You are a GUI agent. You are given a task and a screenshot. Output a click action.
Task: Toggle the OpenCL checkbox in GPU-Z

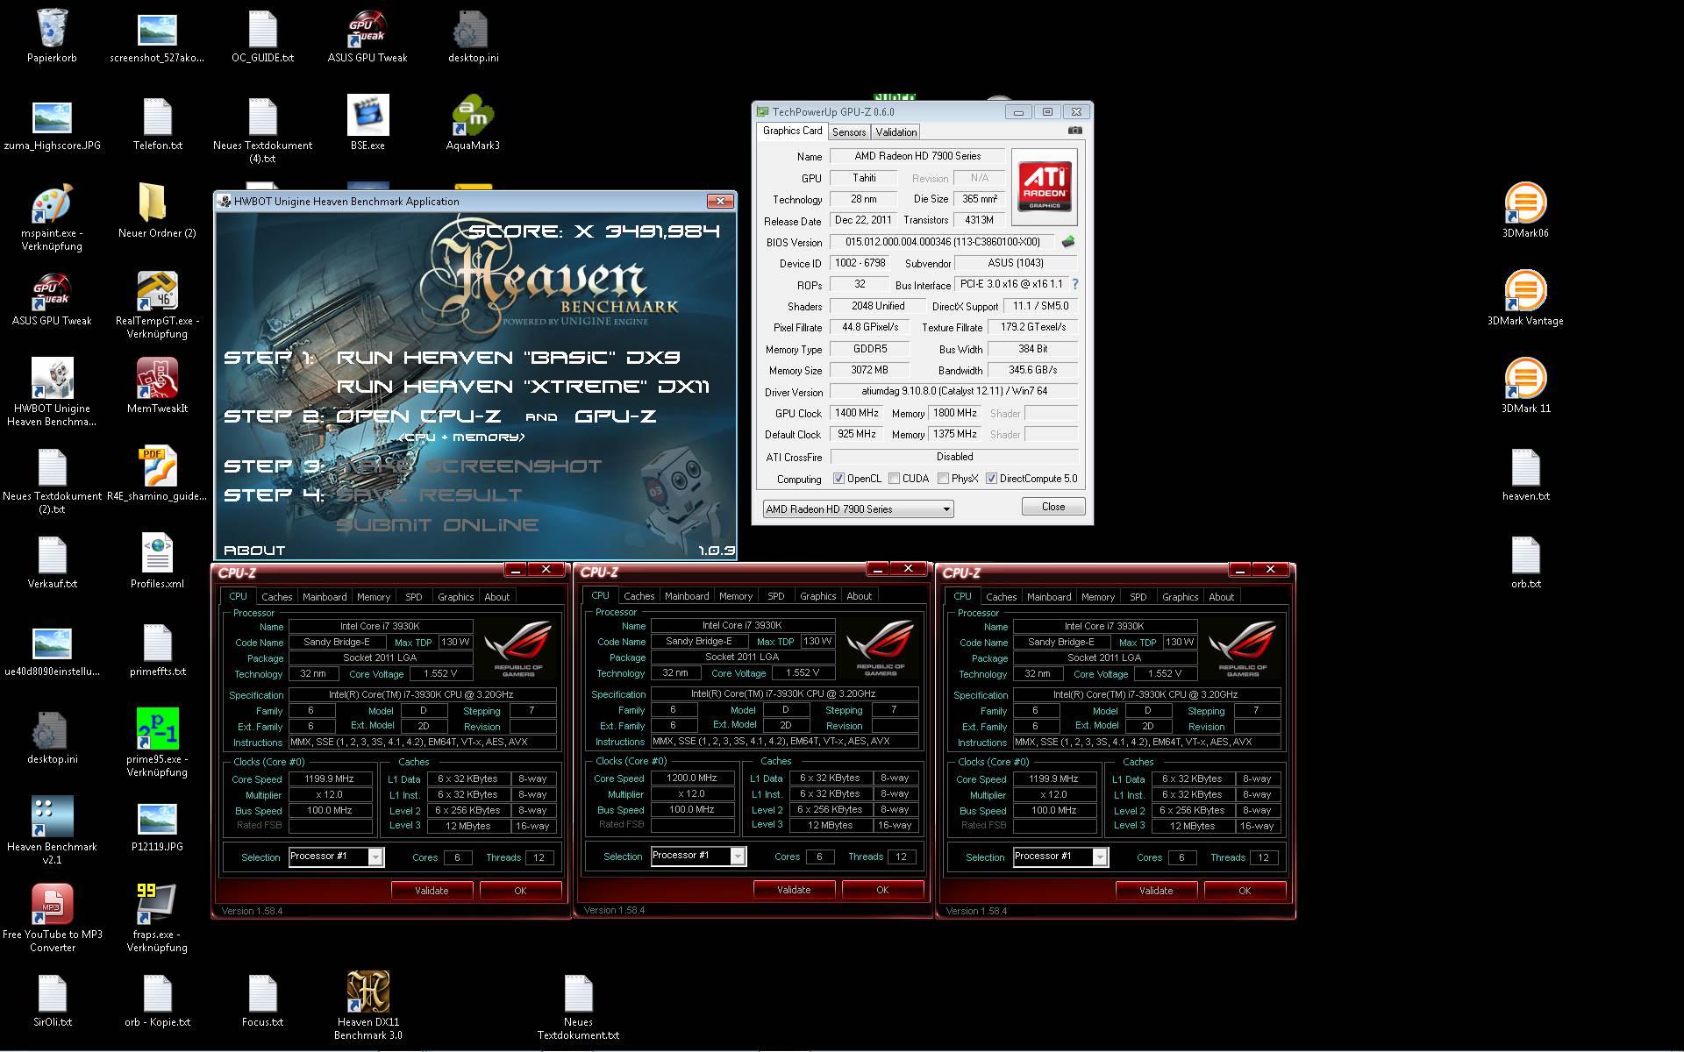(x=838, y=479)
